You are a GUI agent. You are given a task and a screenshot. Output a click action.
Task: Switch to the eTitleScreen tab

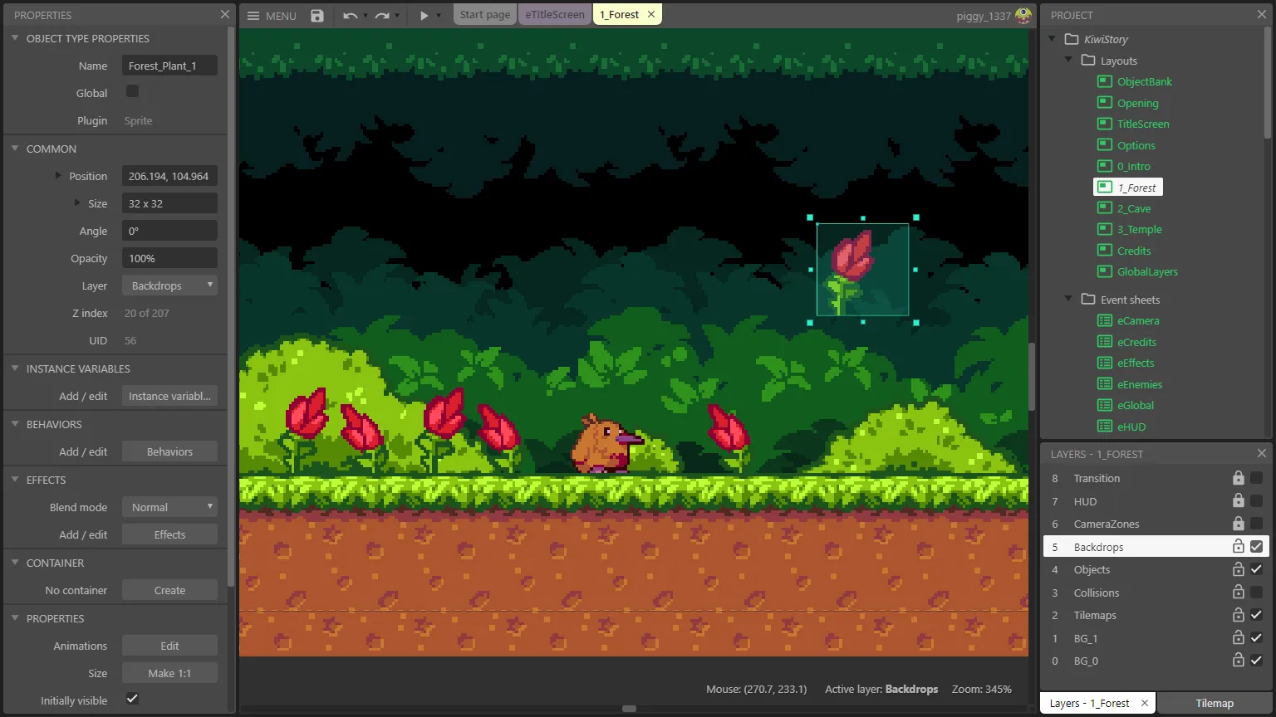554,15
